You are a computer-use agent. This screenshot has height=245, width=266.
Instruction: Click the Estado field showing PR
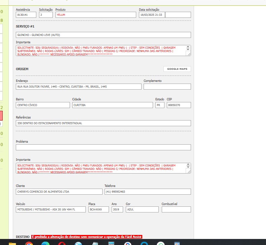(x=160, y=105)
